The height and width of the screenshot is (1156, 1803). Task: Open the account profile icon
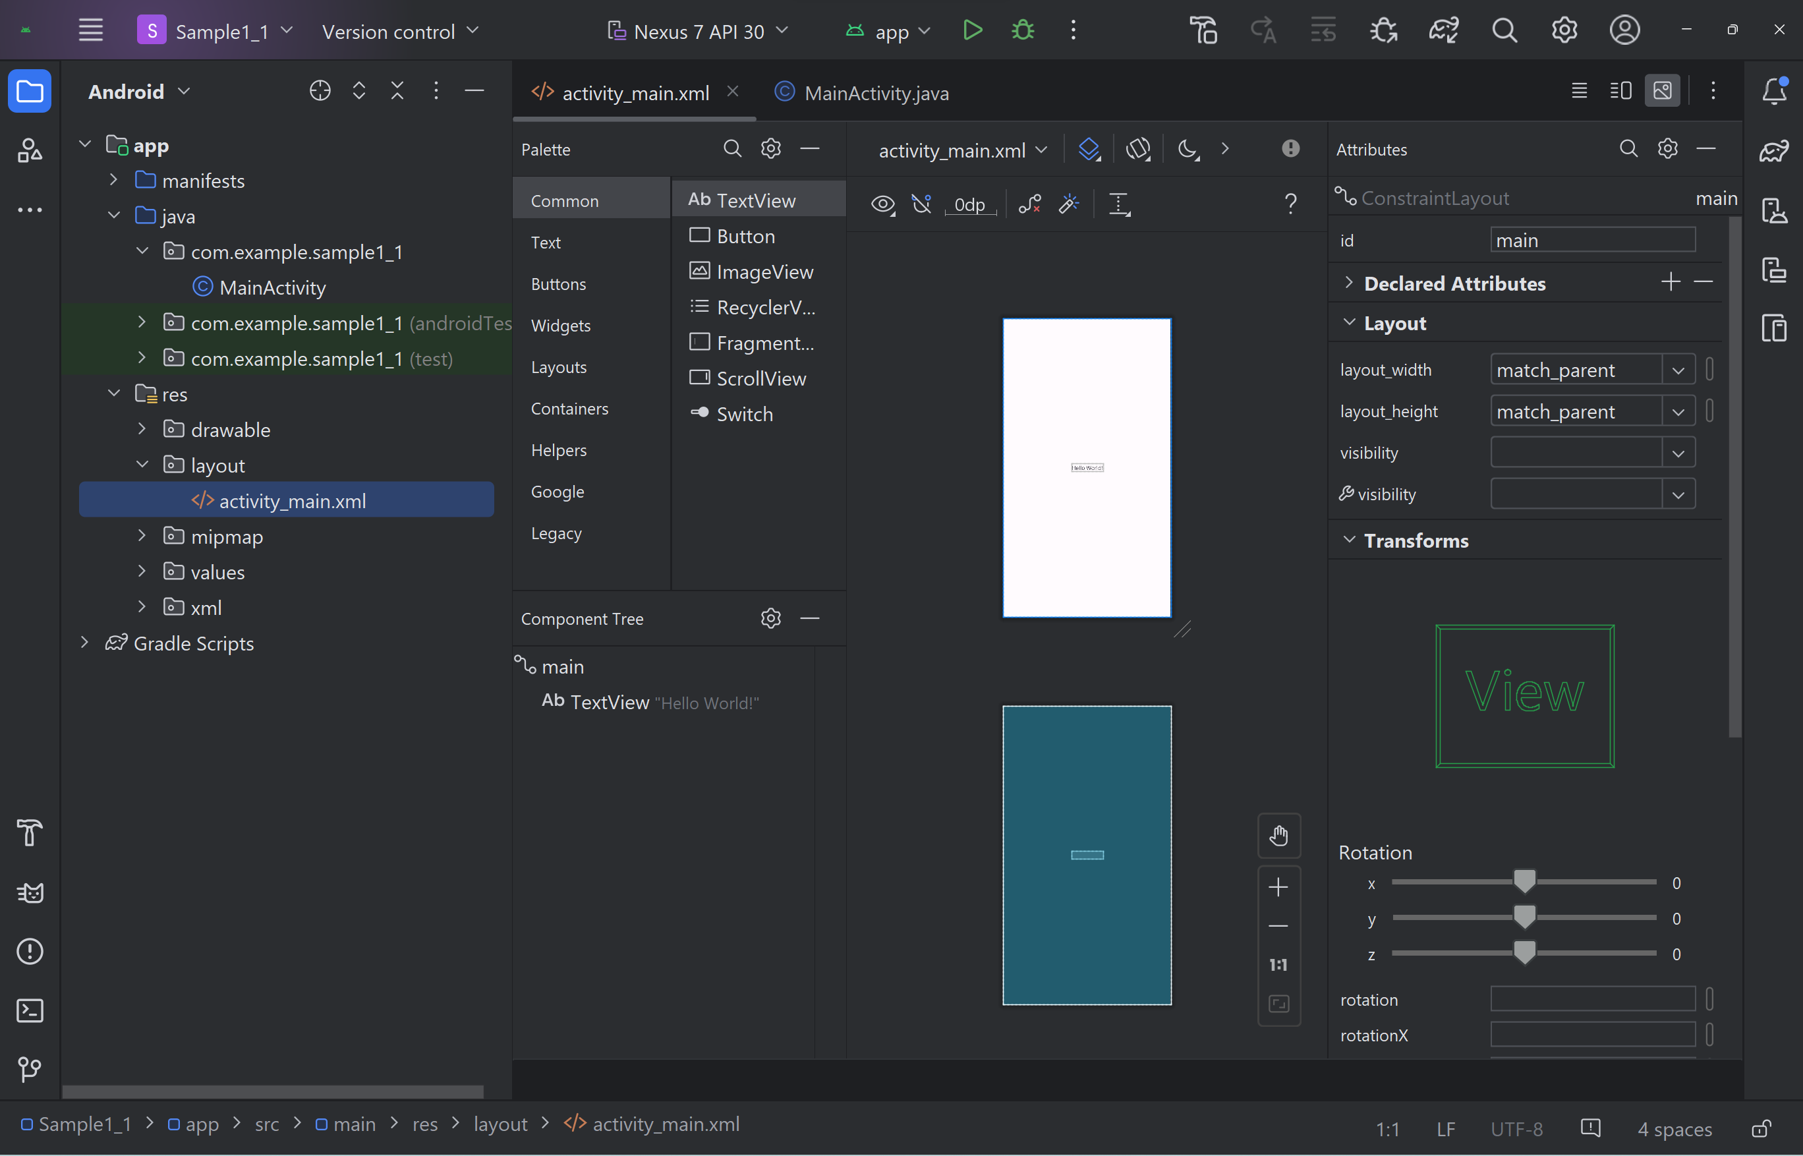point(1624,31)
